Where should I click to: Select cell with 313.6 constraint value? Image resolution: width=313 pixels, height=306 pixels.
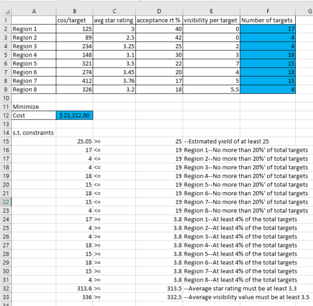(74, 288)
